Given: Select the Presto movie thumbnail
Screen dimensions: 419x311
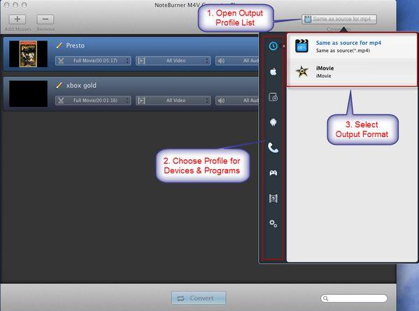Looking at the screenshot, I should click(x=28, y=54).
